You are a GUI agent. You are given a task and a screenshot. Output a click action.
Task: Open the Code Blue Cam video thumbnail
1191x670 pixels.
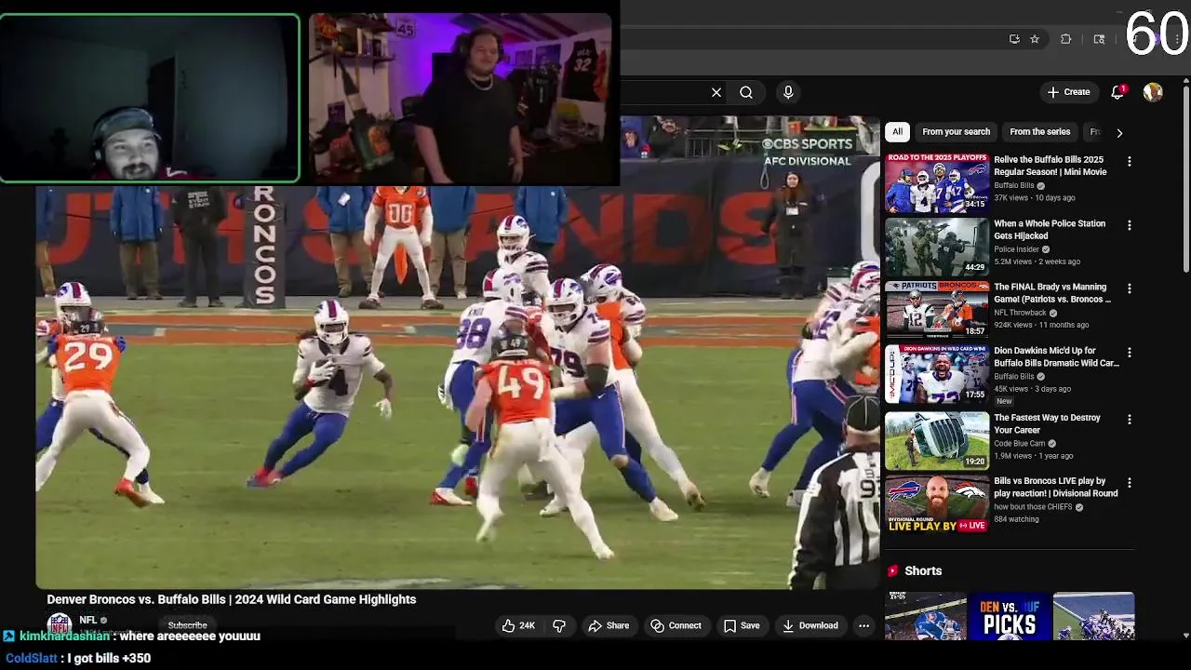(937, 441)
